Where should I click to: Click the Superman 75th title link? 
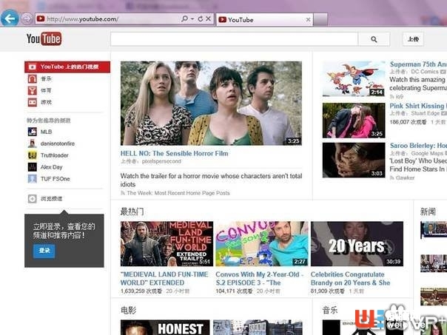[x=418, y=64]
